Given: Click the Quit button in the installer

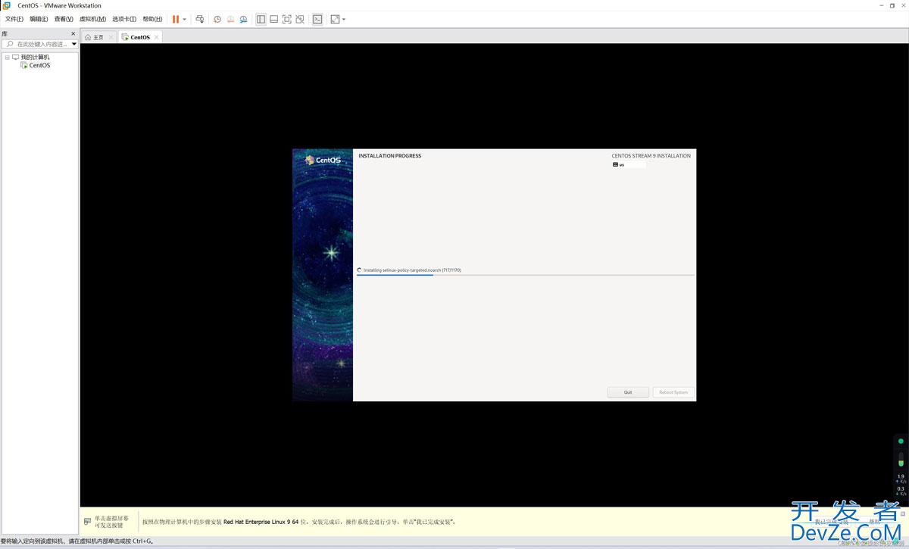Looking at the screenshot, I should [628, 392].
